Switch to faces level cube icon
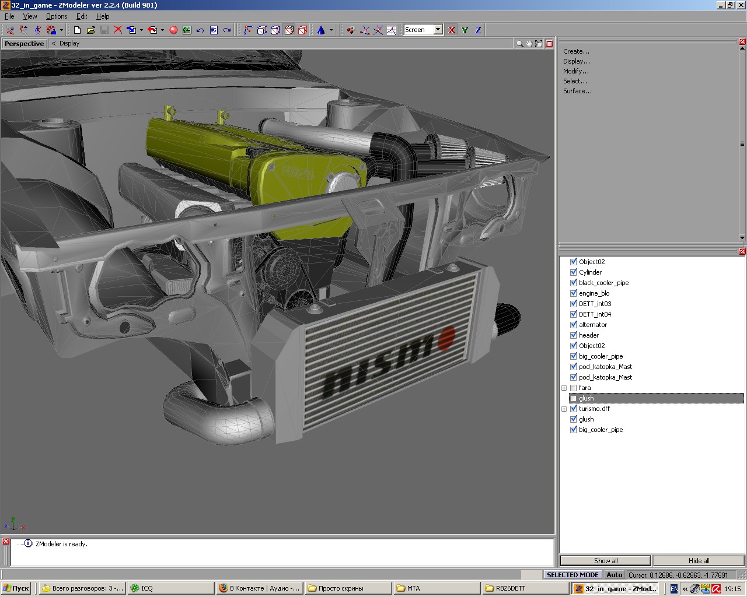747x597 pixels. click(x=275, y=30)
